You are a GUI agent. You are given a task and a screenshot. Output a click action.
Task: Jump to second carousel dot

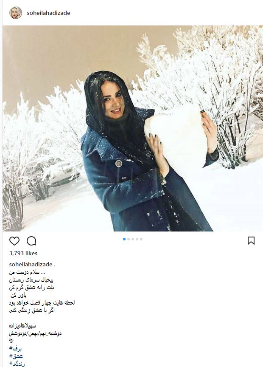(x=129, y=239)
